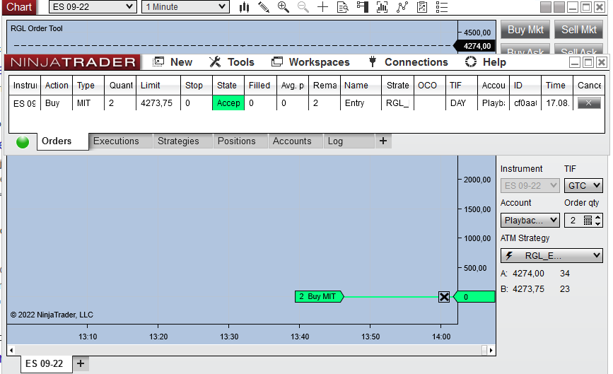This screenshot has height=374, width=613.
Task: Sort by the Action column header
Action: (x=57, y=86)
